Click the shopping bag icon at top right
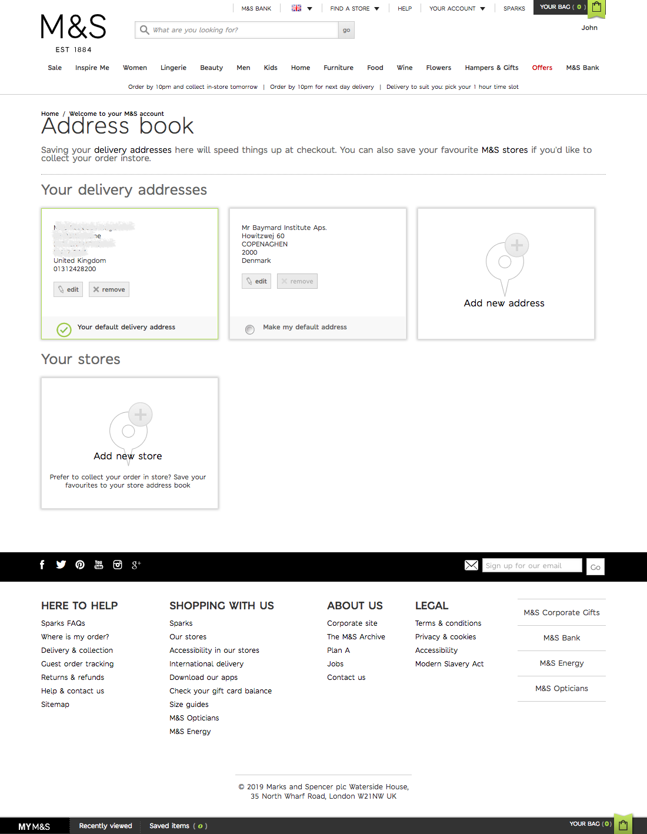 coord(596,8)
